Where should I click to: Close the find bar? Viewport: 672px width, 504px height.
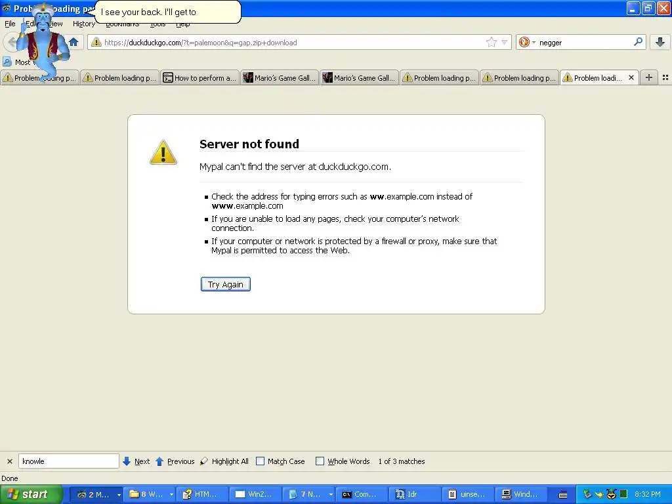(x=9, y=461)
